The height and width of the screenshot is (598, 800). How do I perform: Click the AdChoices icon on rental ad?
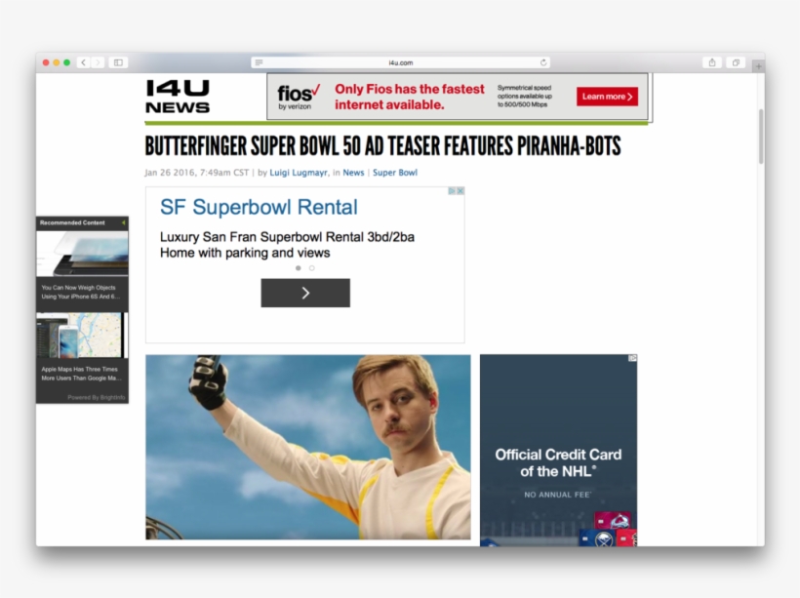452,191
